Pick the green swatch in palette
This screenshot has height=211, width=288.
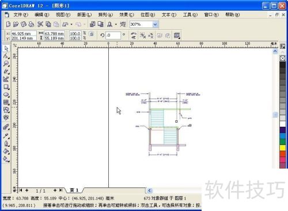(283, 142)
